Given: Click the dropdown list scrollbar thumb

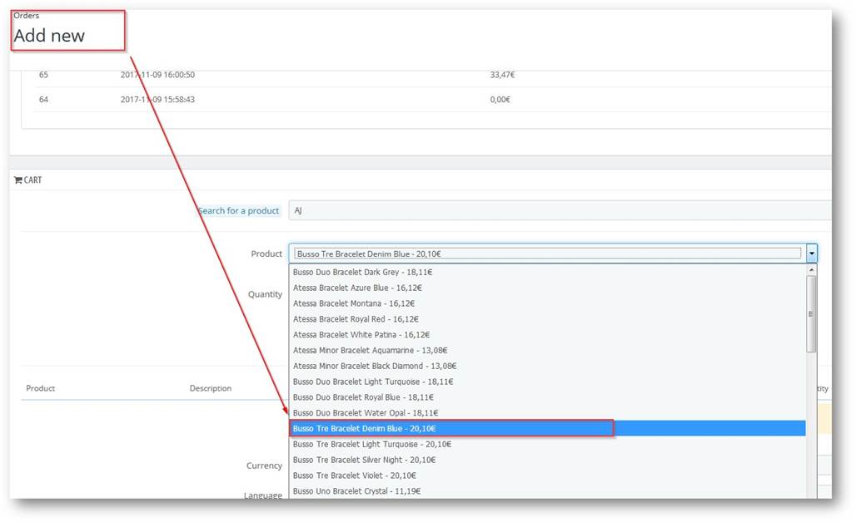Looking at the screenshot, I should pos(811,314).
